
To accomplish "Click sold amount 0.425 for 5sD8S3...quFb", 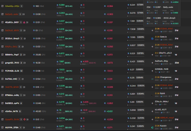I will pyautogui.click(x=86, y=102).
